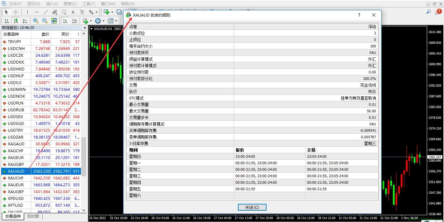444x222 pixels.
Task: Open the chart periods clock icon
Action: [x=98, y=21]
